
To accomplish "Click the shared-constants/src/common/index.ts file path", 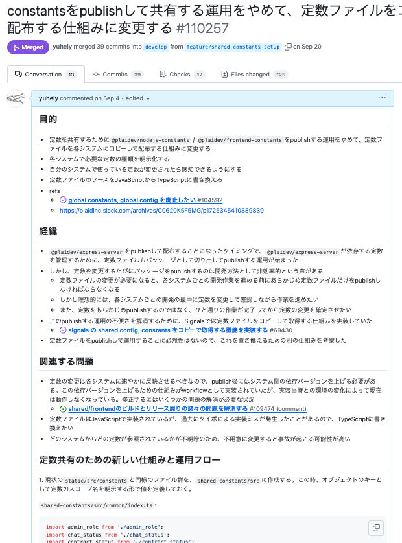I will click(x=97, y=505).
